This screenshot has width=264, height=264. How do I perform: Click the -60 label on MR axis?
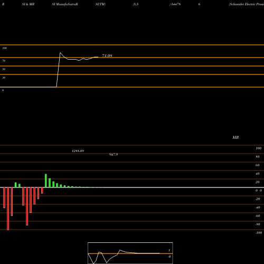pyautogui.click(x=258, y=216)
